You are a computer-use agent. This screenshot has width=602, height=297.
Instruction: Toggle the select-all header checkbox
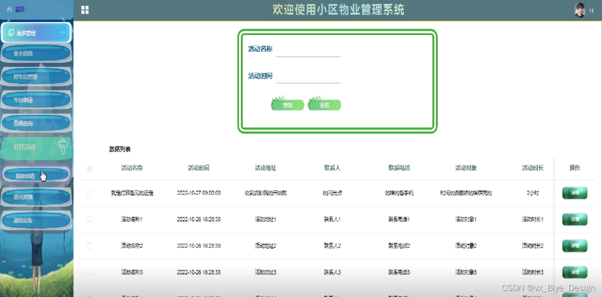[89, 168]
